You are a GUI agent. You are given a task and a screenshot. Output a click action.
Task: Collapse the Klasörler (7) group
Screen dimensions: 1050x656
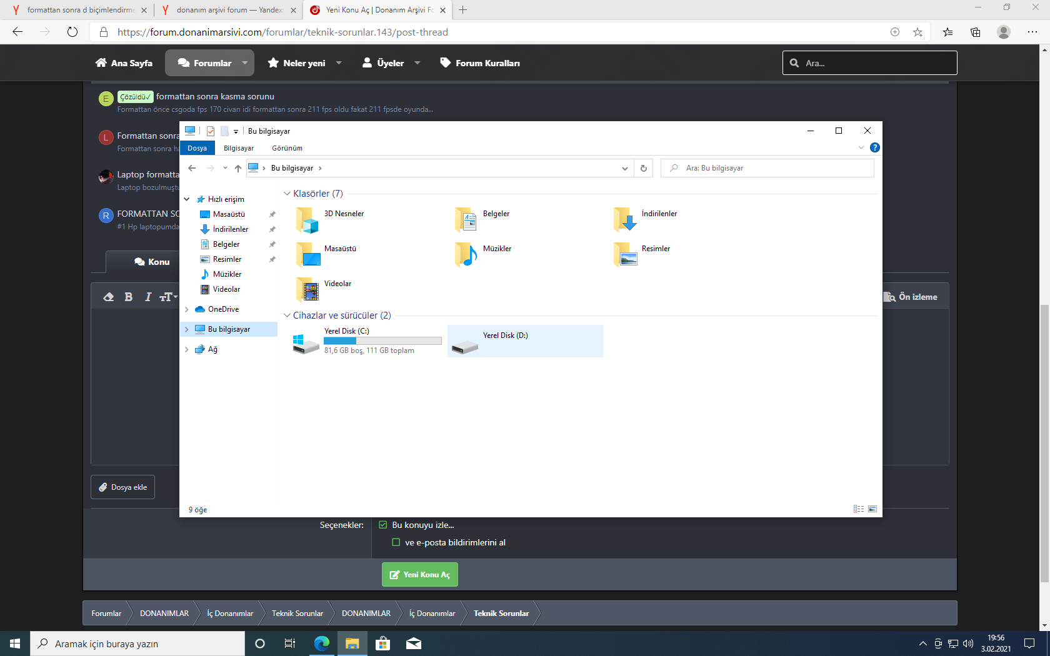pyautogui.click(x=287, y=194)
